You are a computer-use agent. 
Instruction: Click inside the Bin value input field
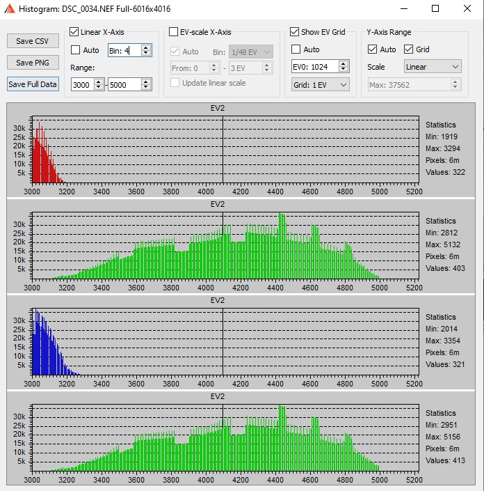coord(123,50)
